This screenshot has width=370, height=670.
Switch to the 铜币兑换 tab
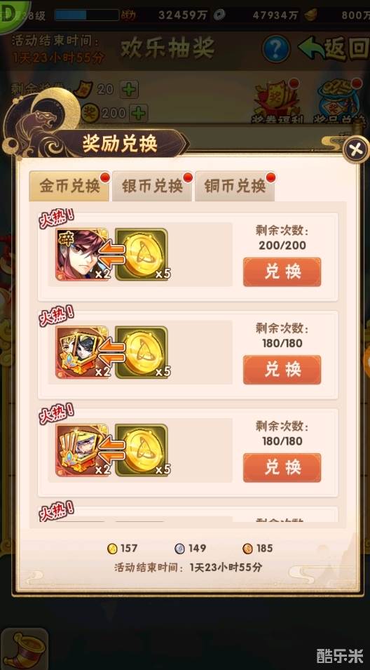click(234, 186)
